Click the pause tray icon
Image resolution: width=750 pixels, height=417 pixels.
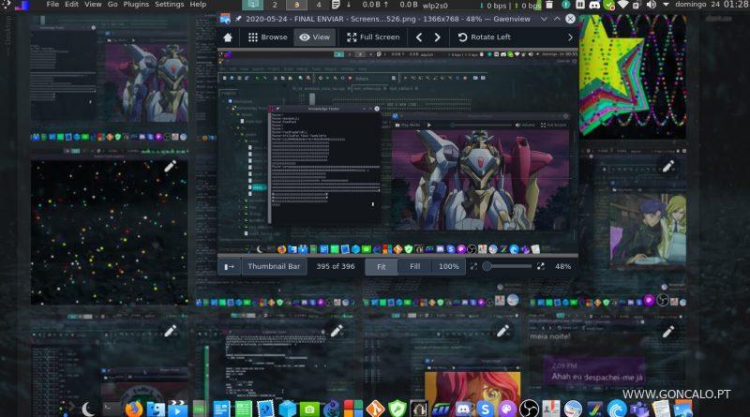[x=579, y=5]
